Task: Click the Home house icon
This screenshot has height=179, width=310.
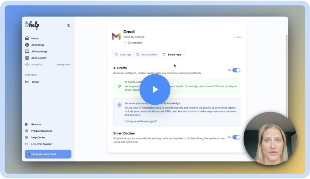Action: [x=27, y=39]
